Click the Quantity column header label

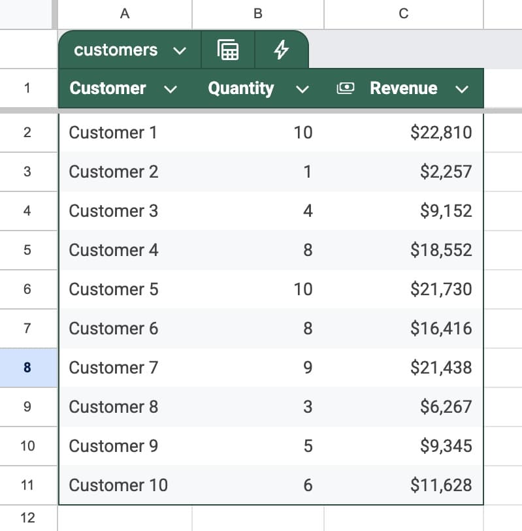point(240,89)
